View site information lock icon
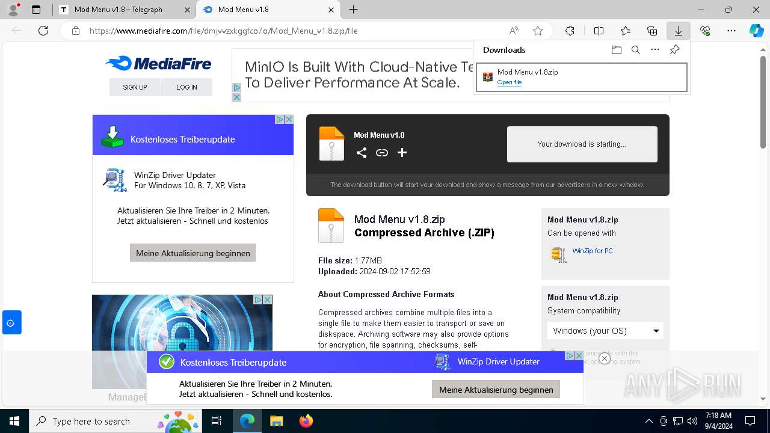 coord(76,31)
